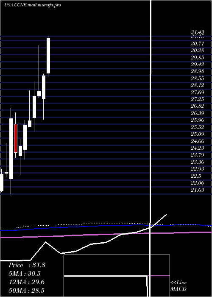Click the '50MA : 28.5' readout
This screenshot has height=297, width=212.
coord(27,290)
